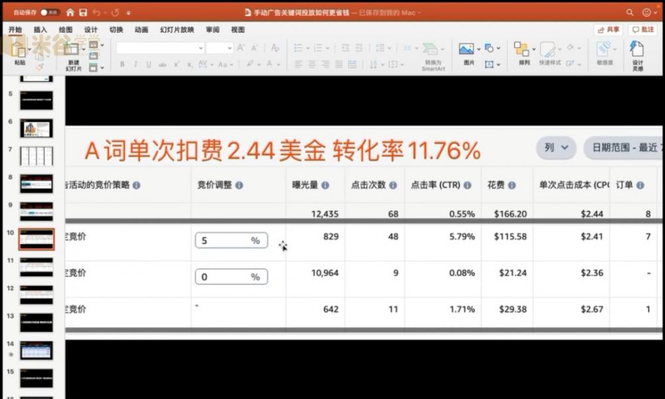665x399 pixels.
Task: Click the Decrease Font Size icon
Action: coord(255,47)
